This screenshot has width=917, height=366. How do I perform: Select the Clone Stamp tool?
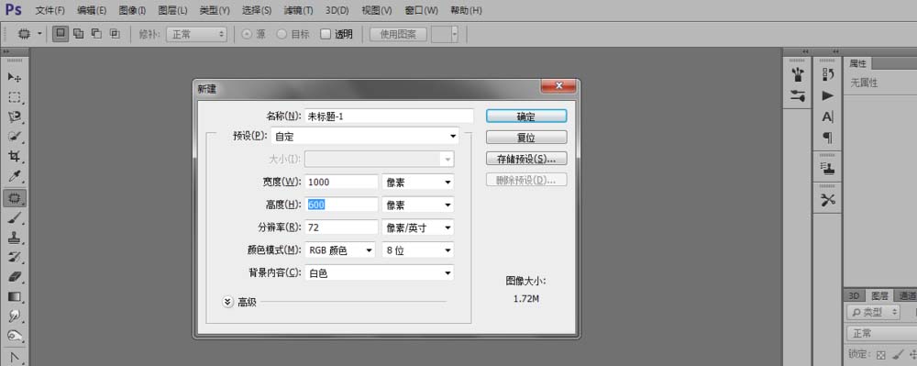coord(15,238)
